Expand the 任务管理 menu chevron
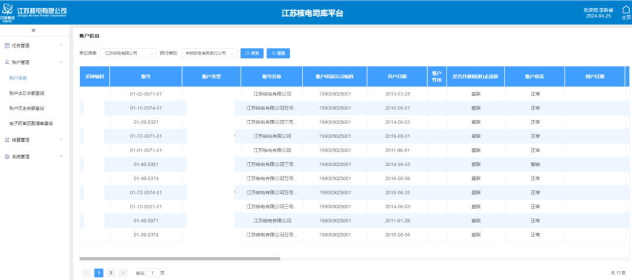The image size is (632, 280). click(61, 45)
